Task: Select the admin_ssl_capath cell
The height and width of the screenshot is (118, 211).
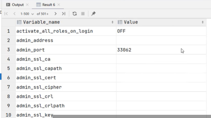Action: 66,68
